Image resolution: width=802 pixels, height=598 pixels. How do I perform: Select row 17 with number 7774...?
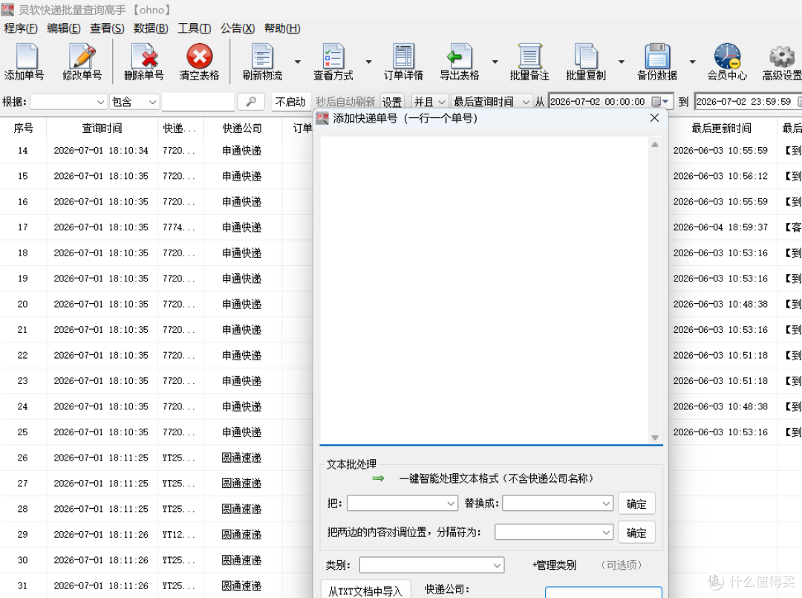[178, 227]
